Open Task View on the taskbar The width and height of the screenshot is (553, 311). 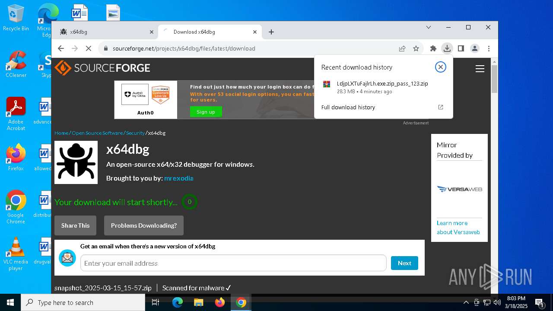point(156,302)
